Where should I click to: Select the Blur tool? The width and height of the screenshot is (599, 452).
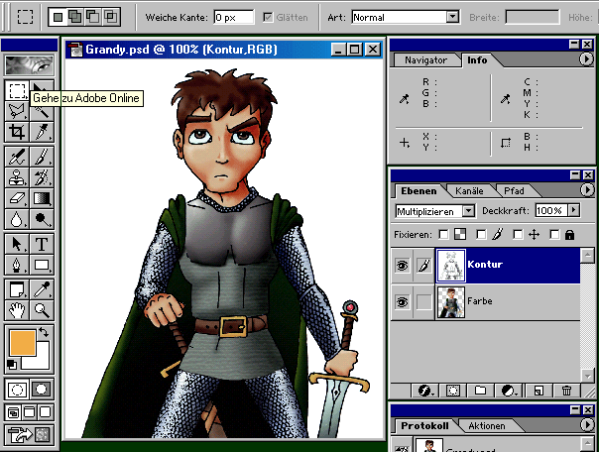click(17, 219)
